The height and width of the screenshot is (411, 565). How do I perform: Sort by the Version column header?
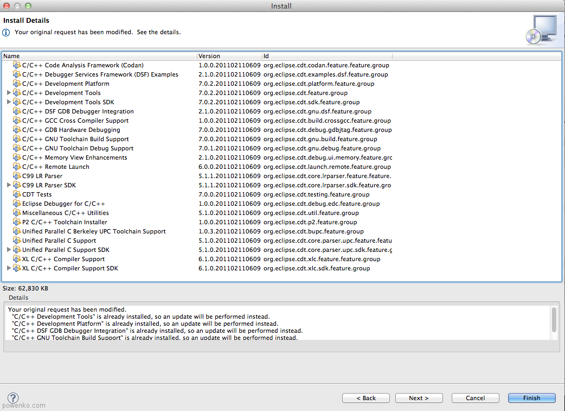pyautogui.click(x=229, y=56)
